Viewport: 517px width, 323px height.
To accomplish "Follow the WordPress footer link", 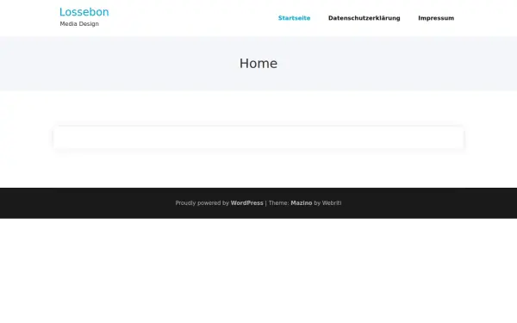I will [x=246, y=203].
